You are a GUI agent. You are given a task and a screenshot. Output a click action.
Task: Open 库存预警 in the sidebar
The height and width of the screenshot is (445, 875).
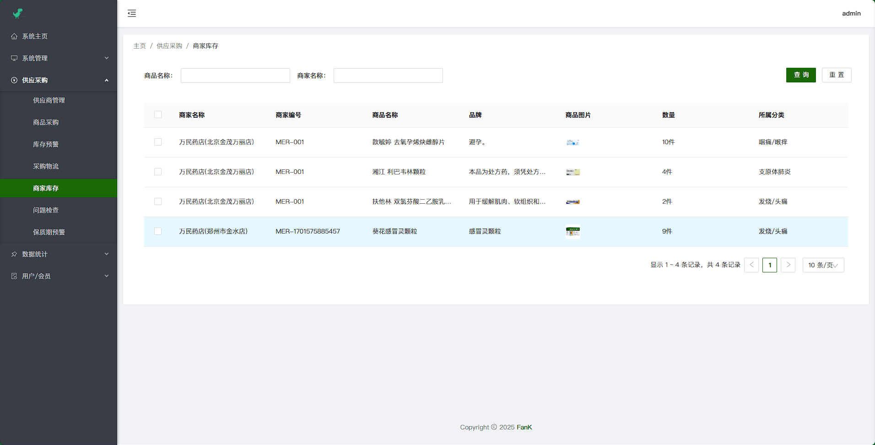tap(46, 144)
